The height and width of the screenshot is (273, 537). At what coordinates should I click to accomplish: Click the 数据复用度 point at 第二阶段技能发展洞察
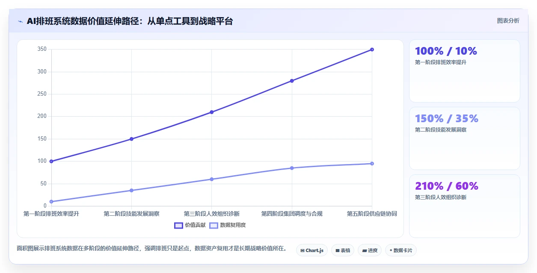[x=131, y=190]
